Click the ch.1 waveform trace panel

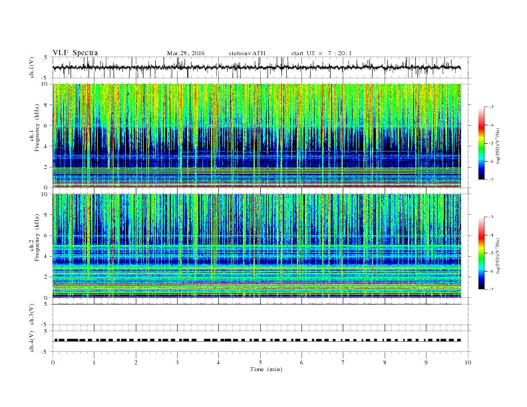click(261, 67)
